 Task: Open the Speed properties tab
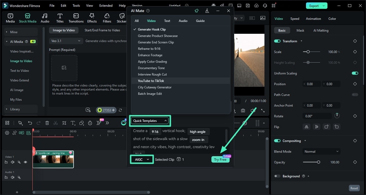pos(295,19)
